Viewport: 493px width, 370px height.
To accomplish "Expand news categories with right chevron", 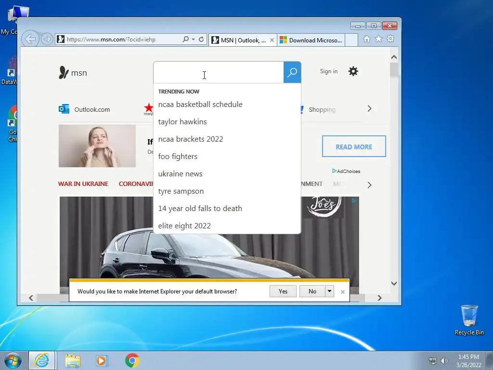I will pos(369,185).
